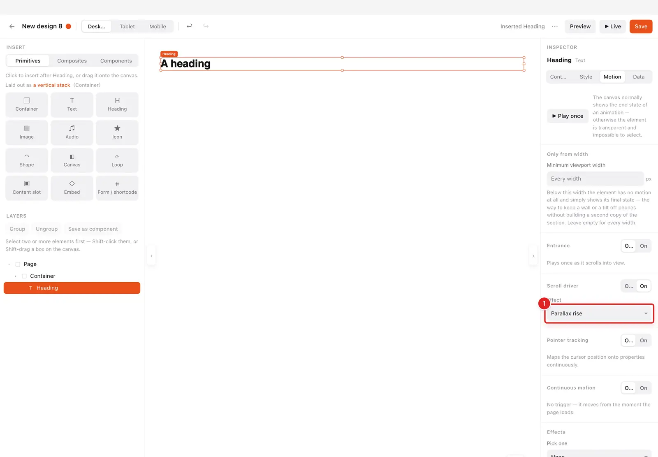This screenshot has width=658, height=457.
Task: Insert a Form / shortcode primitive
Action: pyautogui.click(x=117, y=188)
